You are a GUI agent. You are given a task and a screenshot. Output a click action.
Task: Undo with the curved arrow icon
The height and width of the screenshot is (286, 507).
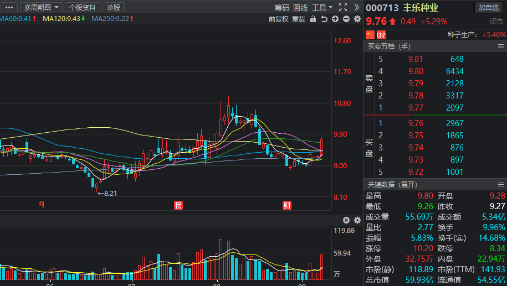coord(324,19)
